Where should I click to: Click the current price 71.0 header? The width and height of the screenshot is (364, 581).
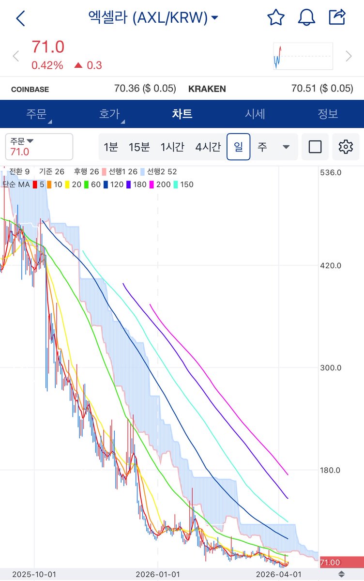[48, 47]
